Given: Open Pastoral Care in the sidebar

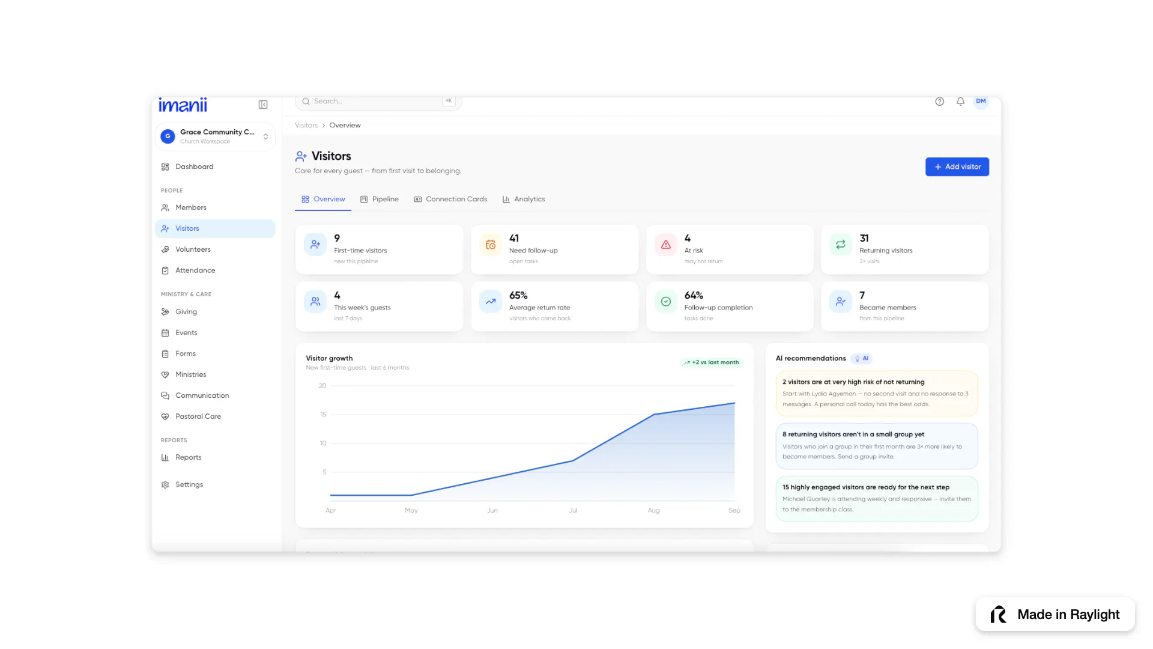Looking at the screenshot, I should tap(215, 416).
